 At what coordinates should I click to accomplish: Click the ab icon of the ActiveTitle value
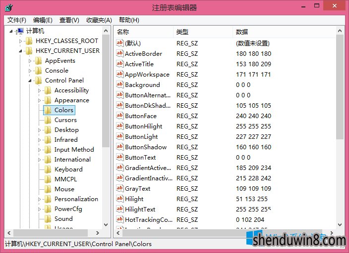[120, 64]
